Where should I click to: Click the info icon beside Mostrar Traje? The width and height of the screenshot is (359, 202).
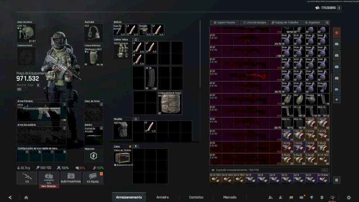[x=38, y=85]
